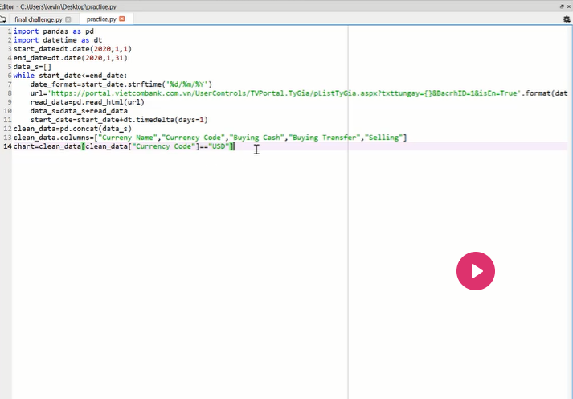Viewport: 573px width, 399px height.
Task: Click the 'import datetime as dt' line
Action: coord(58,40)
